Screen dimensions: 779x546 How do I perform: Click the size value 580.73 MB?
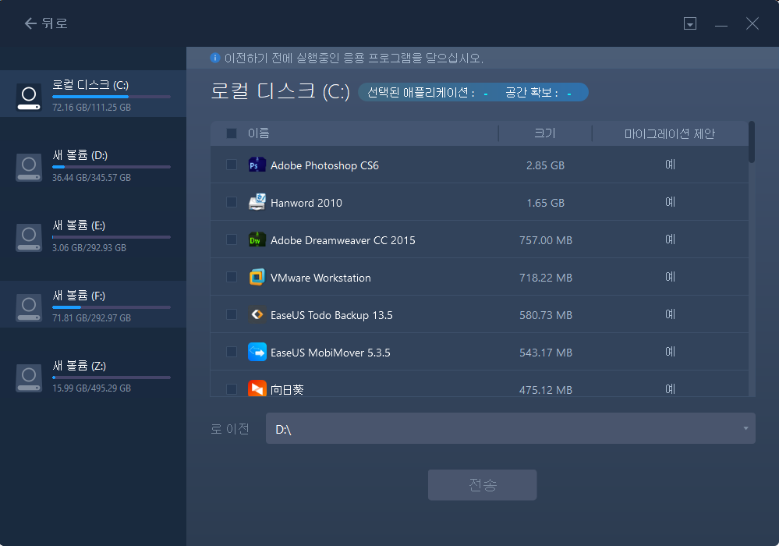point(546,315)
